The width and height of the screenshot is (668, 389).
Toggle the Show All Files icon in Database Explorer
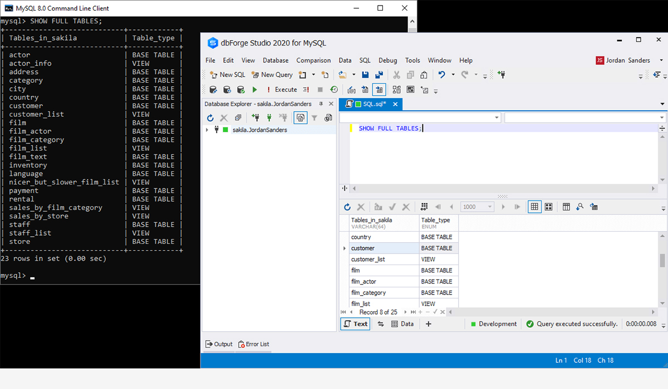coord(301,118)
